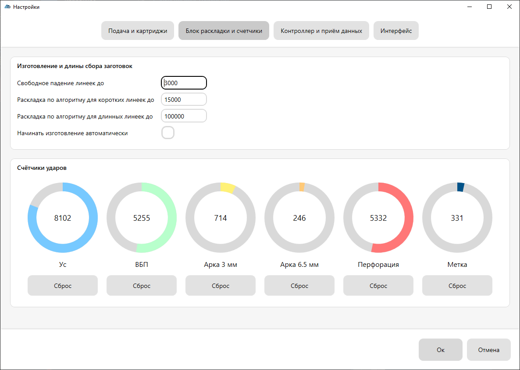This screenshot has width=520, height=370.
Task: Enable Начинать изготовление автоматически checkbox
Action: pyautogui.click(x=168, y=133)
